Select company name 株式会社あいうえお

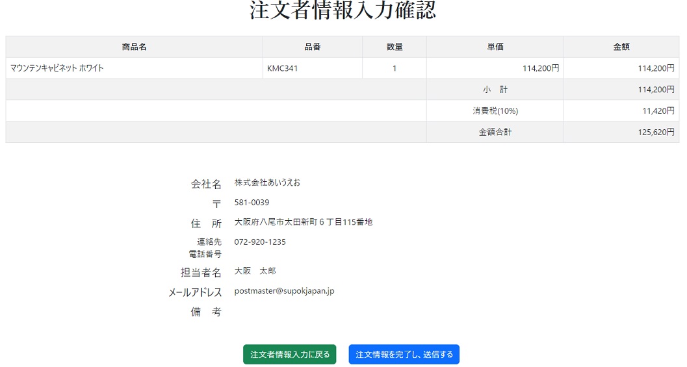(x=267, y=183)
